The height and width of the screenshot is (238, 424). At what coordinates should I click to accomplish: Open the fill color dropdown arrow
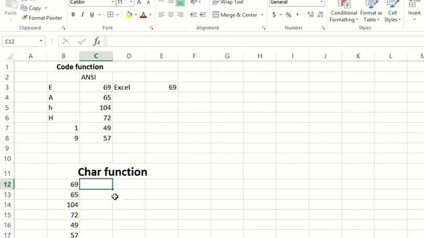135,15
